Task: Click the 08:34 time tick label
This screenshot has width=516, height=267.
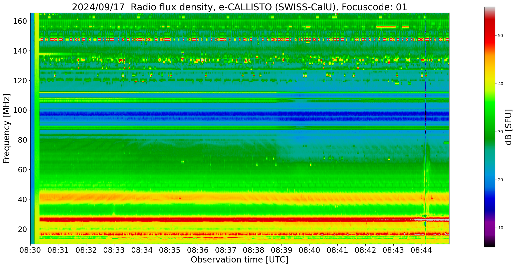Action: (x=142, y=250)
